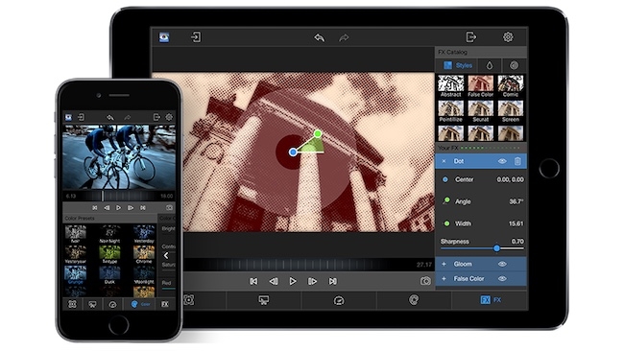Click the import icon on iPad toolbar
Screen dimensions: 624x351
point(196,37)
